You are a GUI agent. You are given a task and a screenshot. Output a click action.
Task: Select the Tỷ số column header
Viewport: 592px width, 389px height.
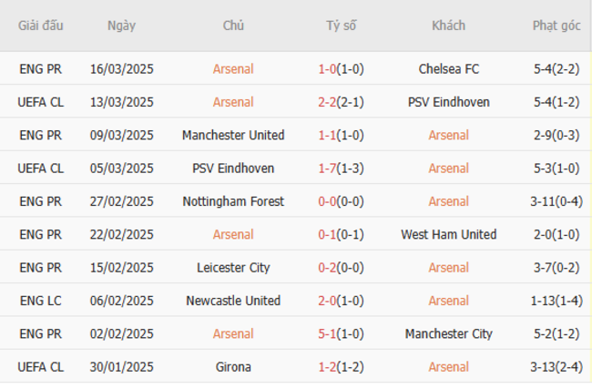click(342, 26)
